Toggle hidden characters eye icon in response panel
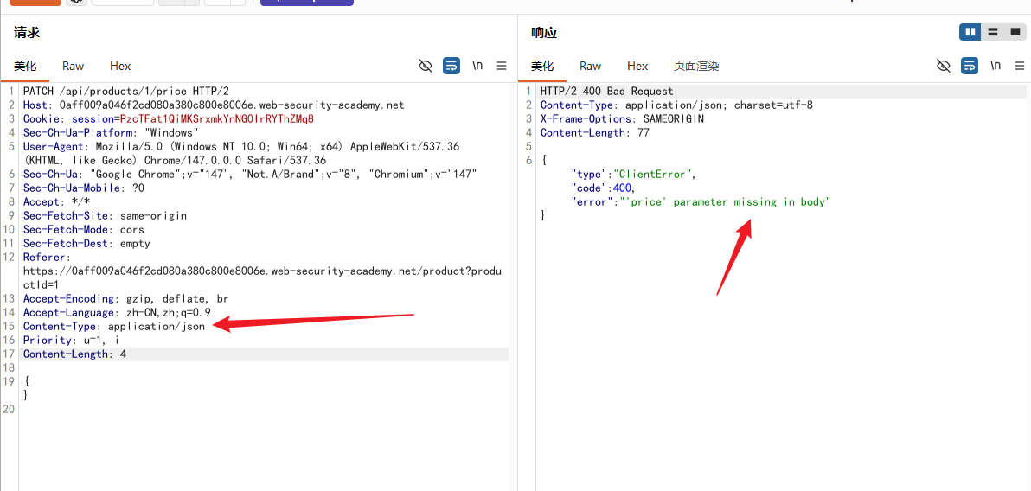Image resolution: width=1031 pixels, height=491 pixels. pos(944,66)
